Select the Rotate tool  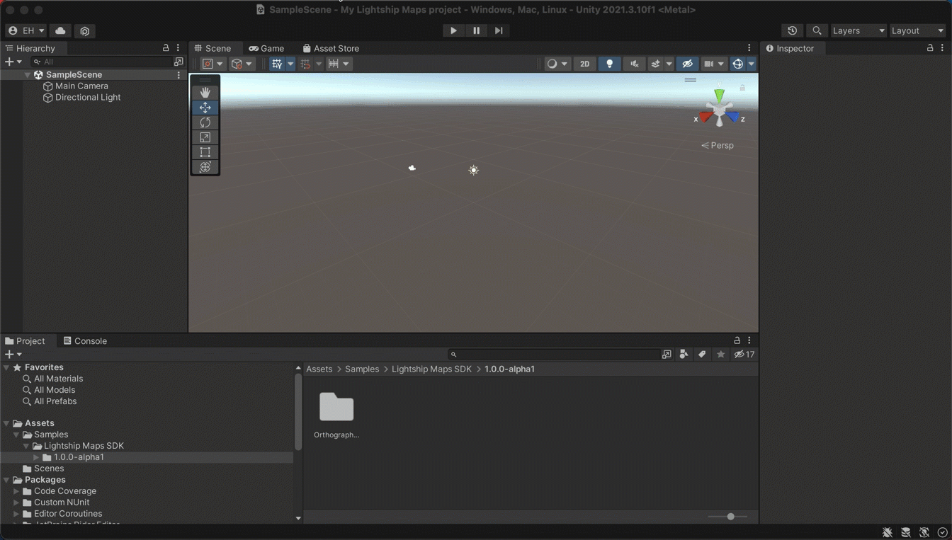[205, 122]
